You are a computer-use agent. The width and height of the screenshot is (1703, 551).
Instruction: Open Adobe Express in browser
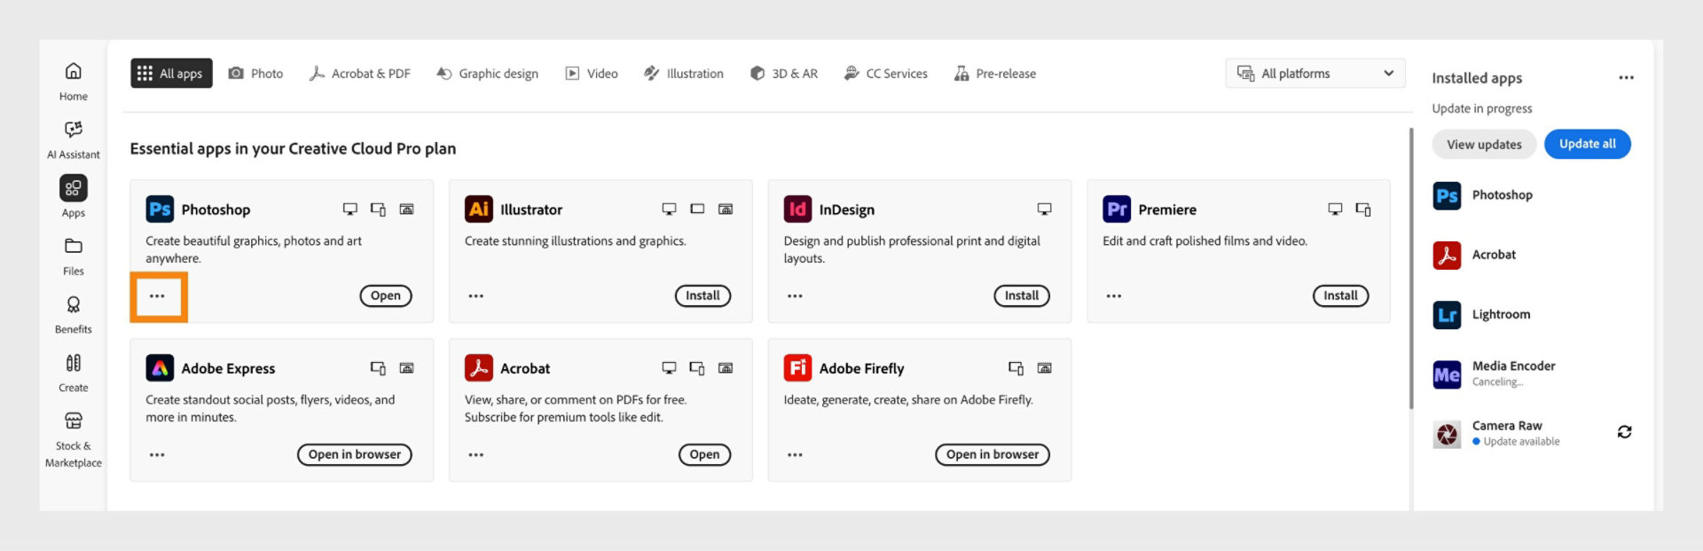coord(355,455)
